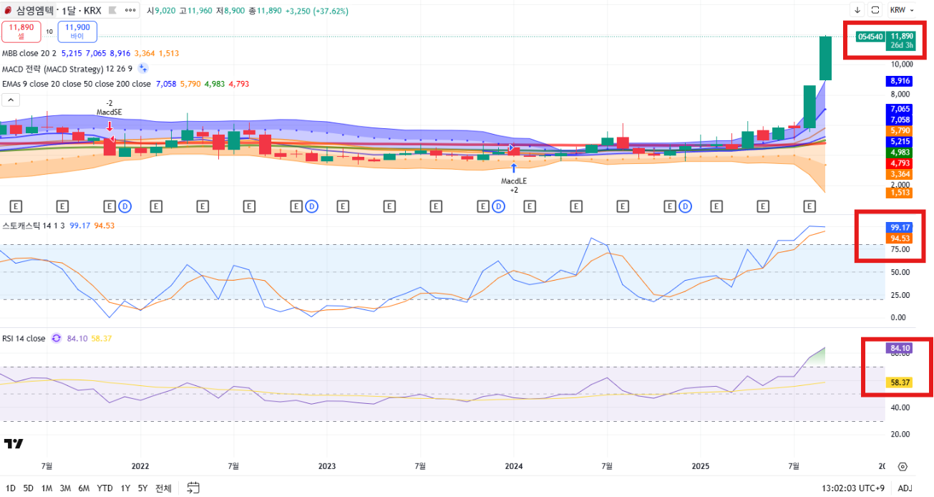
Task: Click the yellow 58.37 RSI scale label
Action: pos(900,383)
